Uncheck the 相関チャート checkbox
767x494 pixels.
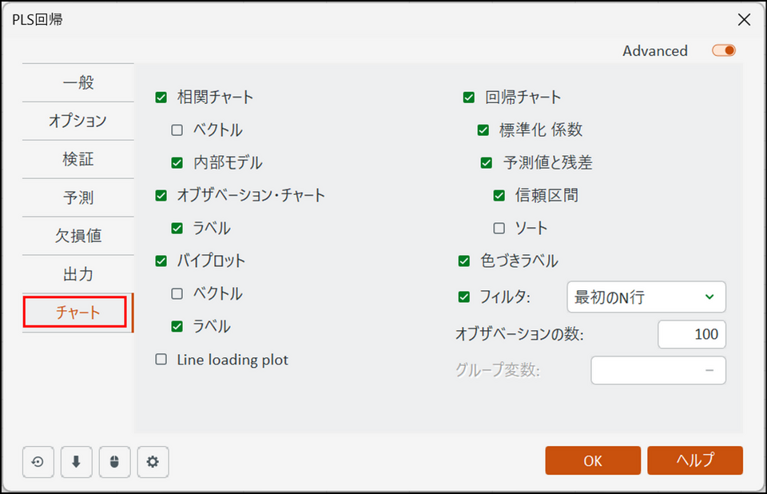point(161,98)
